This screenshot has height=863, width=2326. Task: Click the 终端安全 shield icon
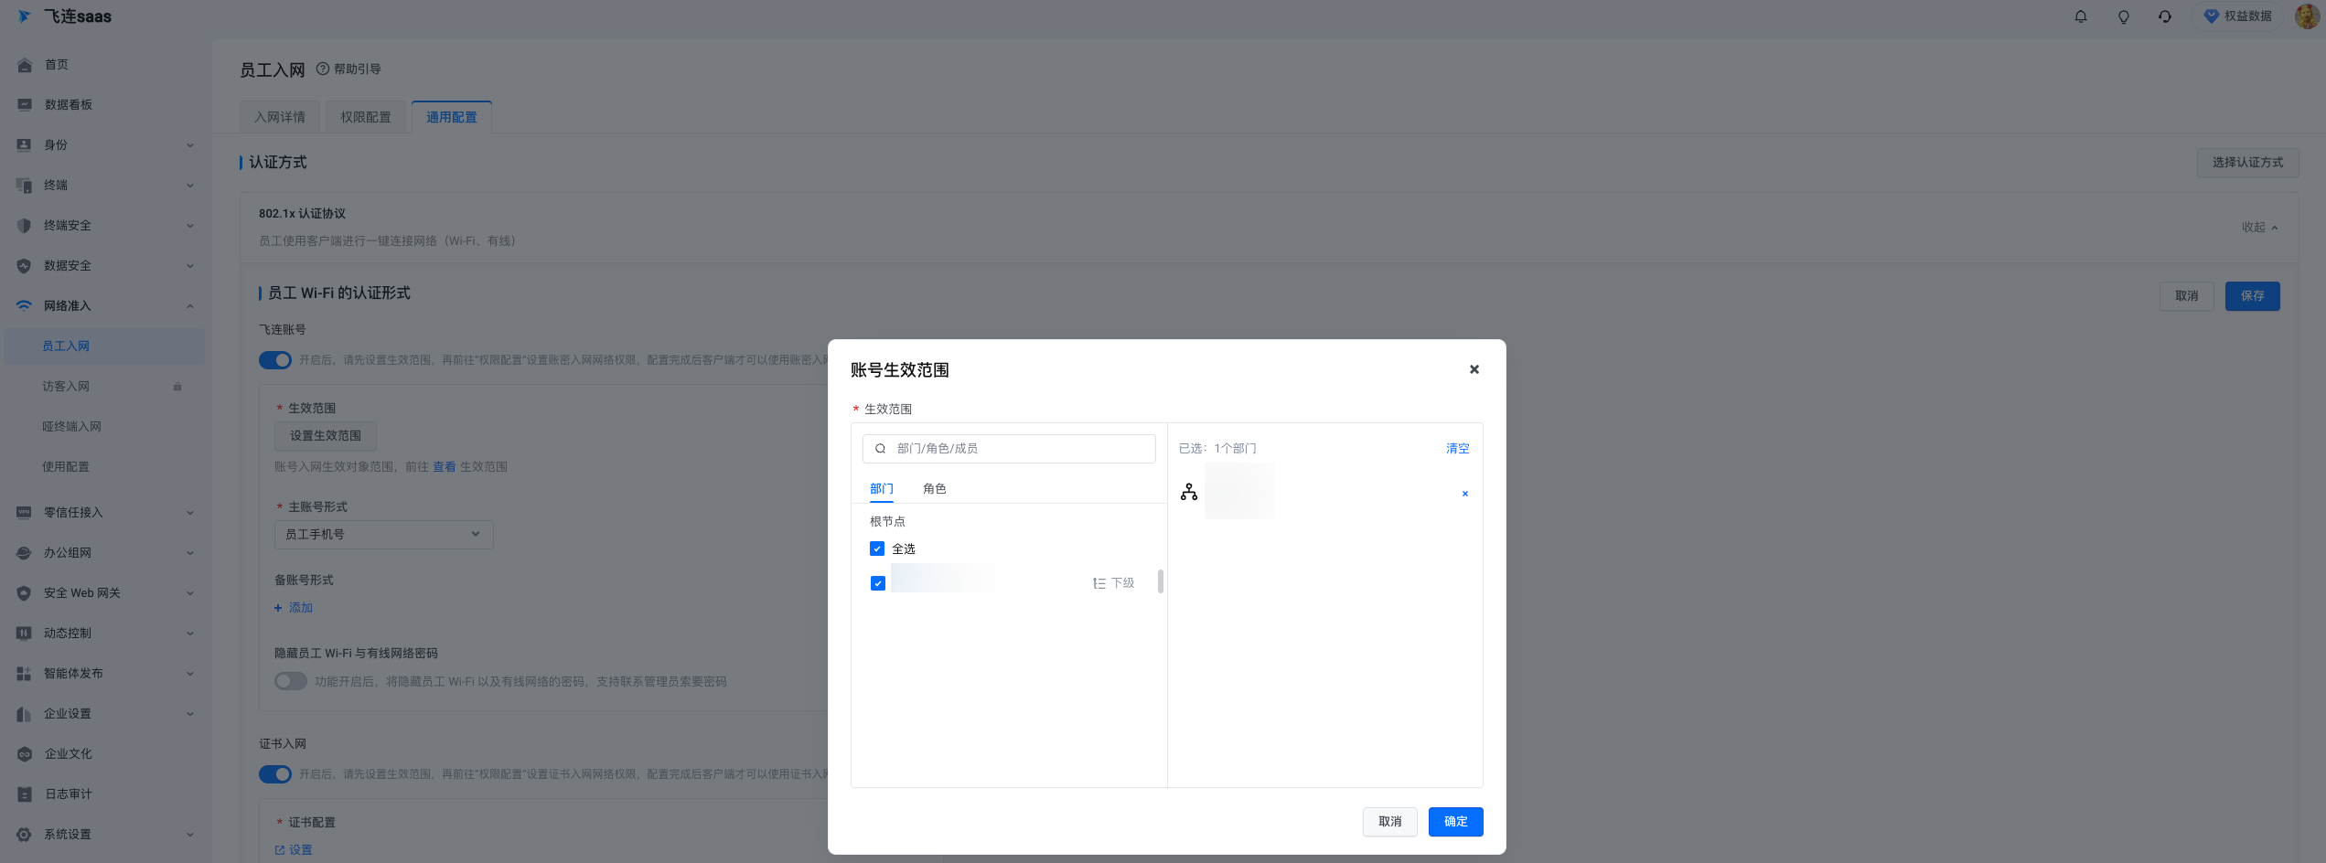tap(25, 226)
